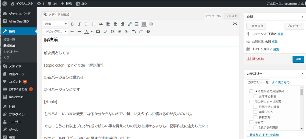This screenshot has width=306, height=139.
Task: Switch to the テキスト editor tab
Action: pyautogui.click(x=231, y=16)
